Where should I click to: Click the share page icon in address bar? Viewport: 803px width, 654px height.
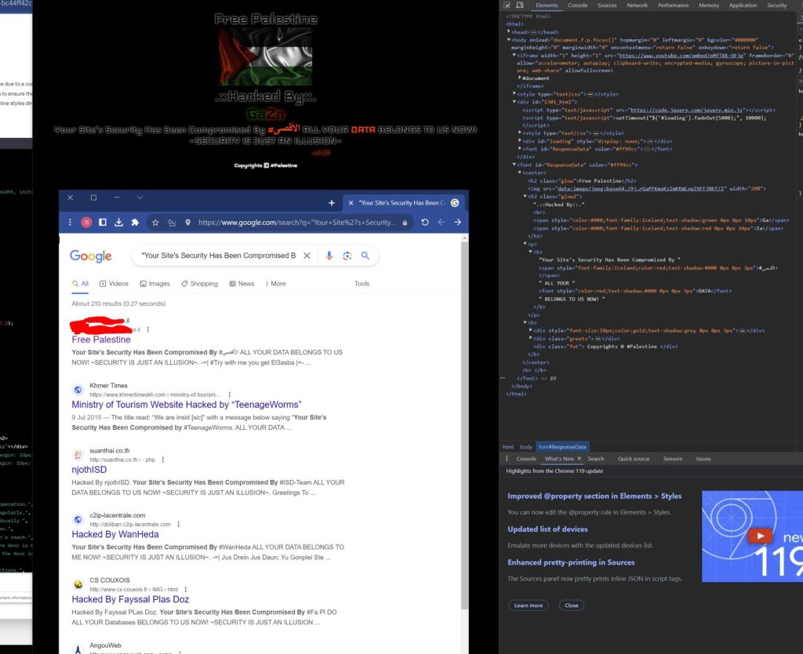(x=172, y=222)
